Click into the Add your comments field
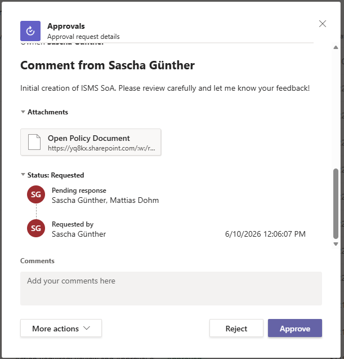The image size is (344, 359). (171, 289)
